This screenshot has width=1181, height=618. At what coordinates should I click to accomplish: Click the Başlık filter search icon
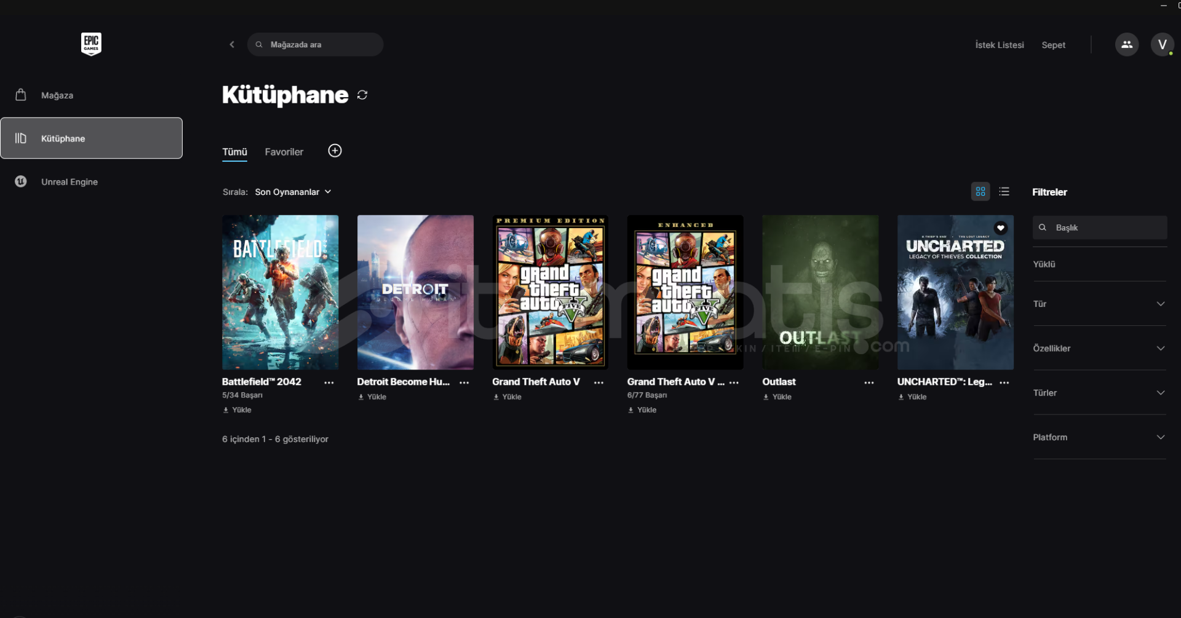(1043, 228)
